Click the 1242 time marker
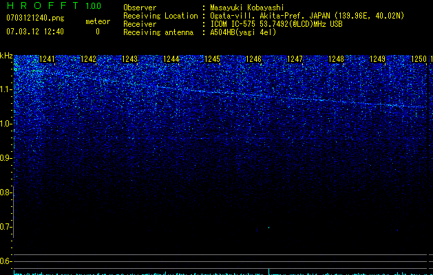The image size is (433, 275). click(88, 59)
